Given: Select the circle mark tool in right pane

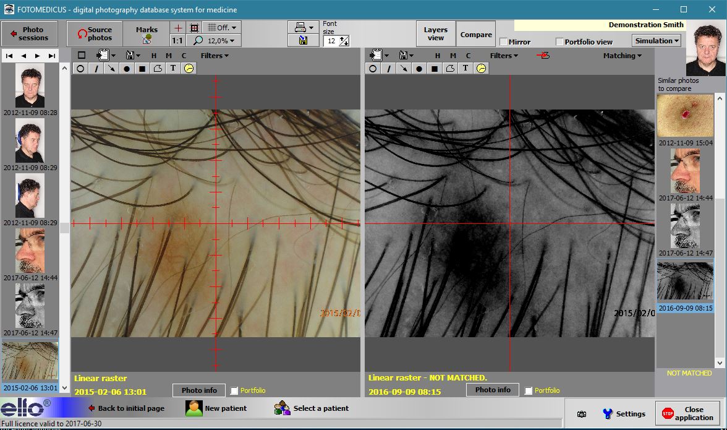Looking at the screenshot, I should [x=373, y=69].
